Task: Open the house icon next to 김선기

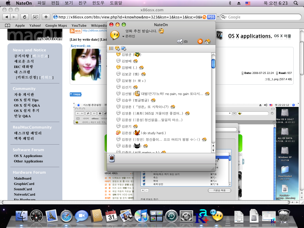Action: click(x=135, y=87)
